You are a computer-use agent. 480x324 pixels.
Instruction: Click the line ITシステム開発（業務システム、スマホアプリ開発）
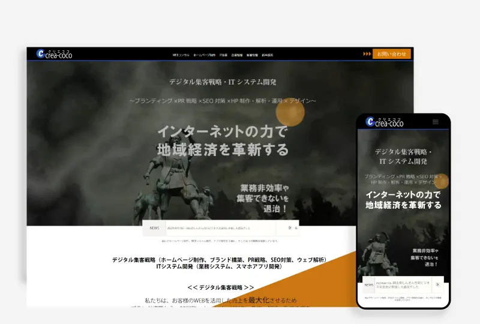click(219, 266)
